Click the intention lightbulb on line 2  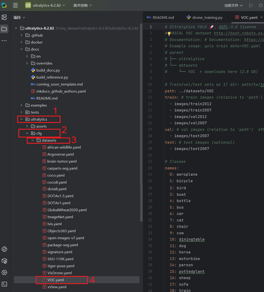(x=169, y=34)
